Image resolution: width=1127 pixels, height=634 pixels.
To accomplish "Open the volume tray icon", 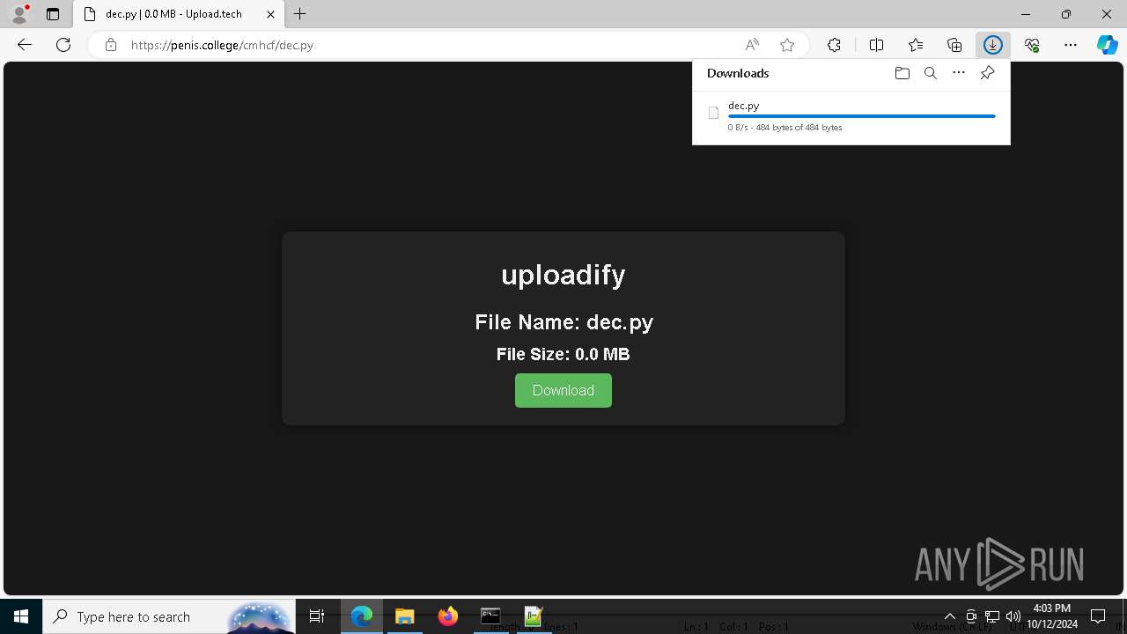I will point(1013,616).
